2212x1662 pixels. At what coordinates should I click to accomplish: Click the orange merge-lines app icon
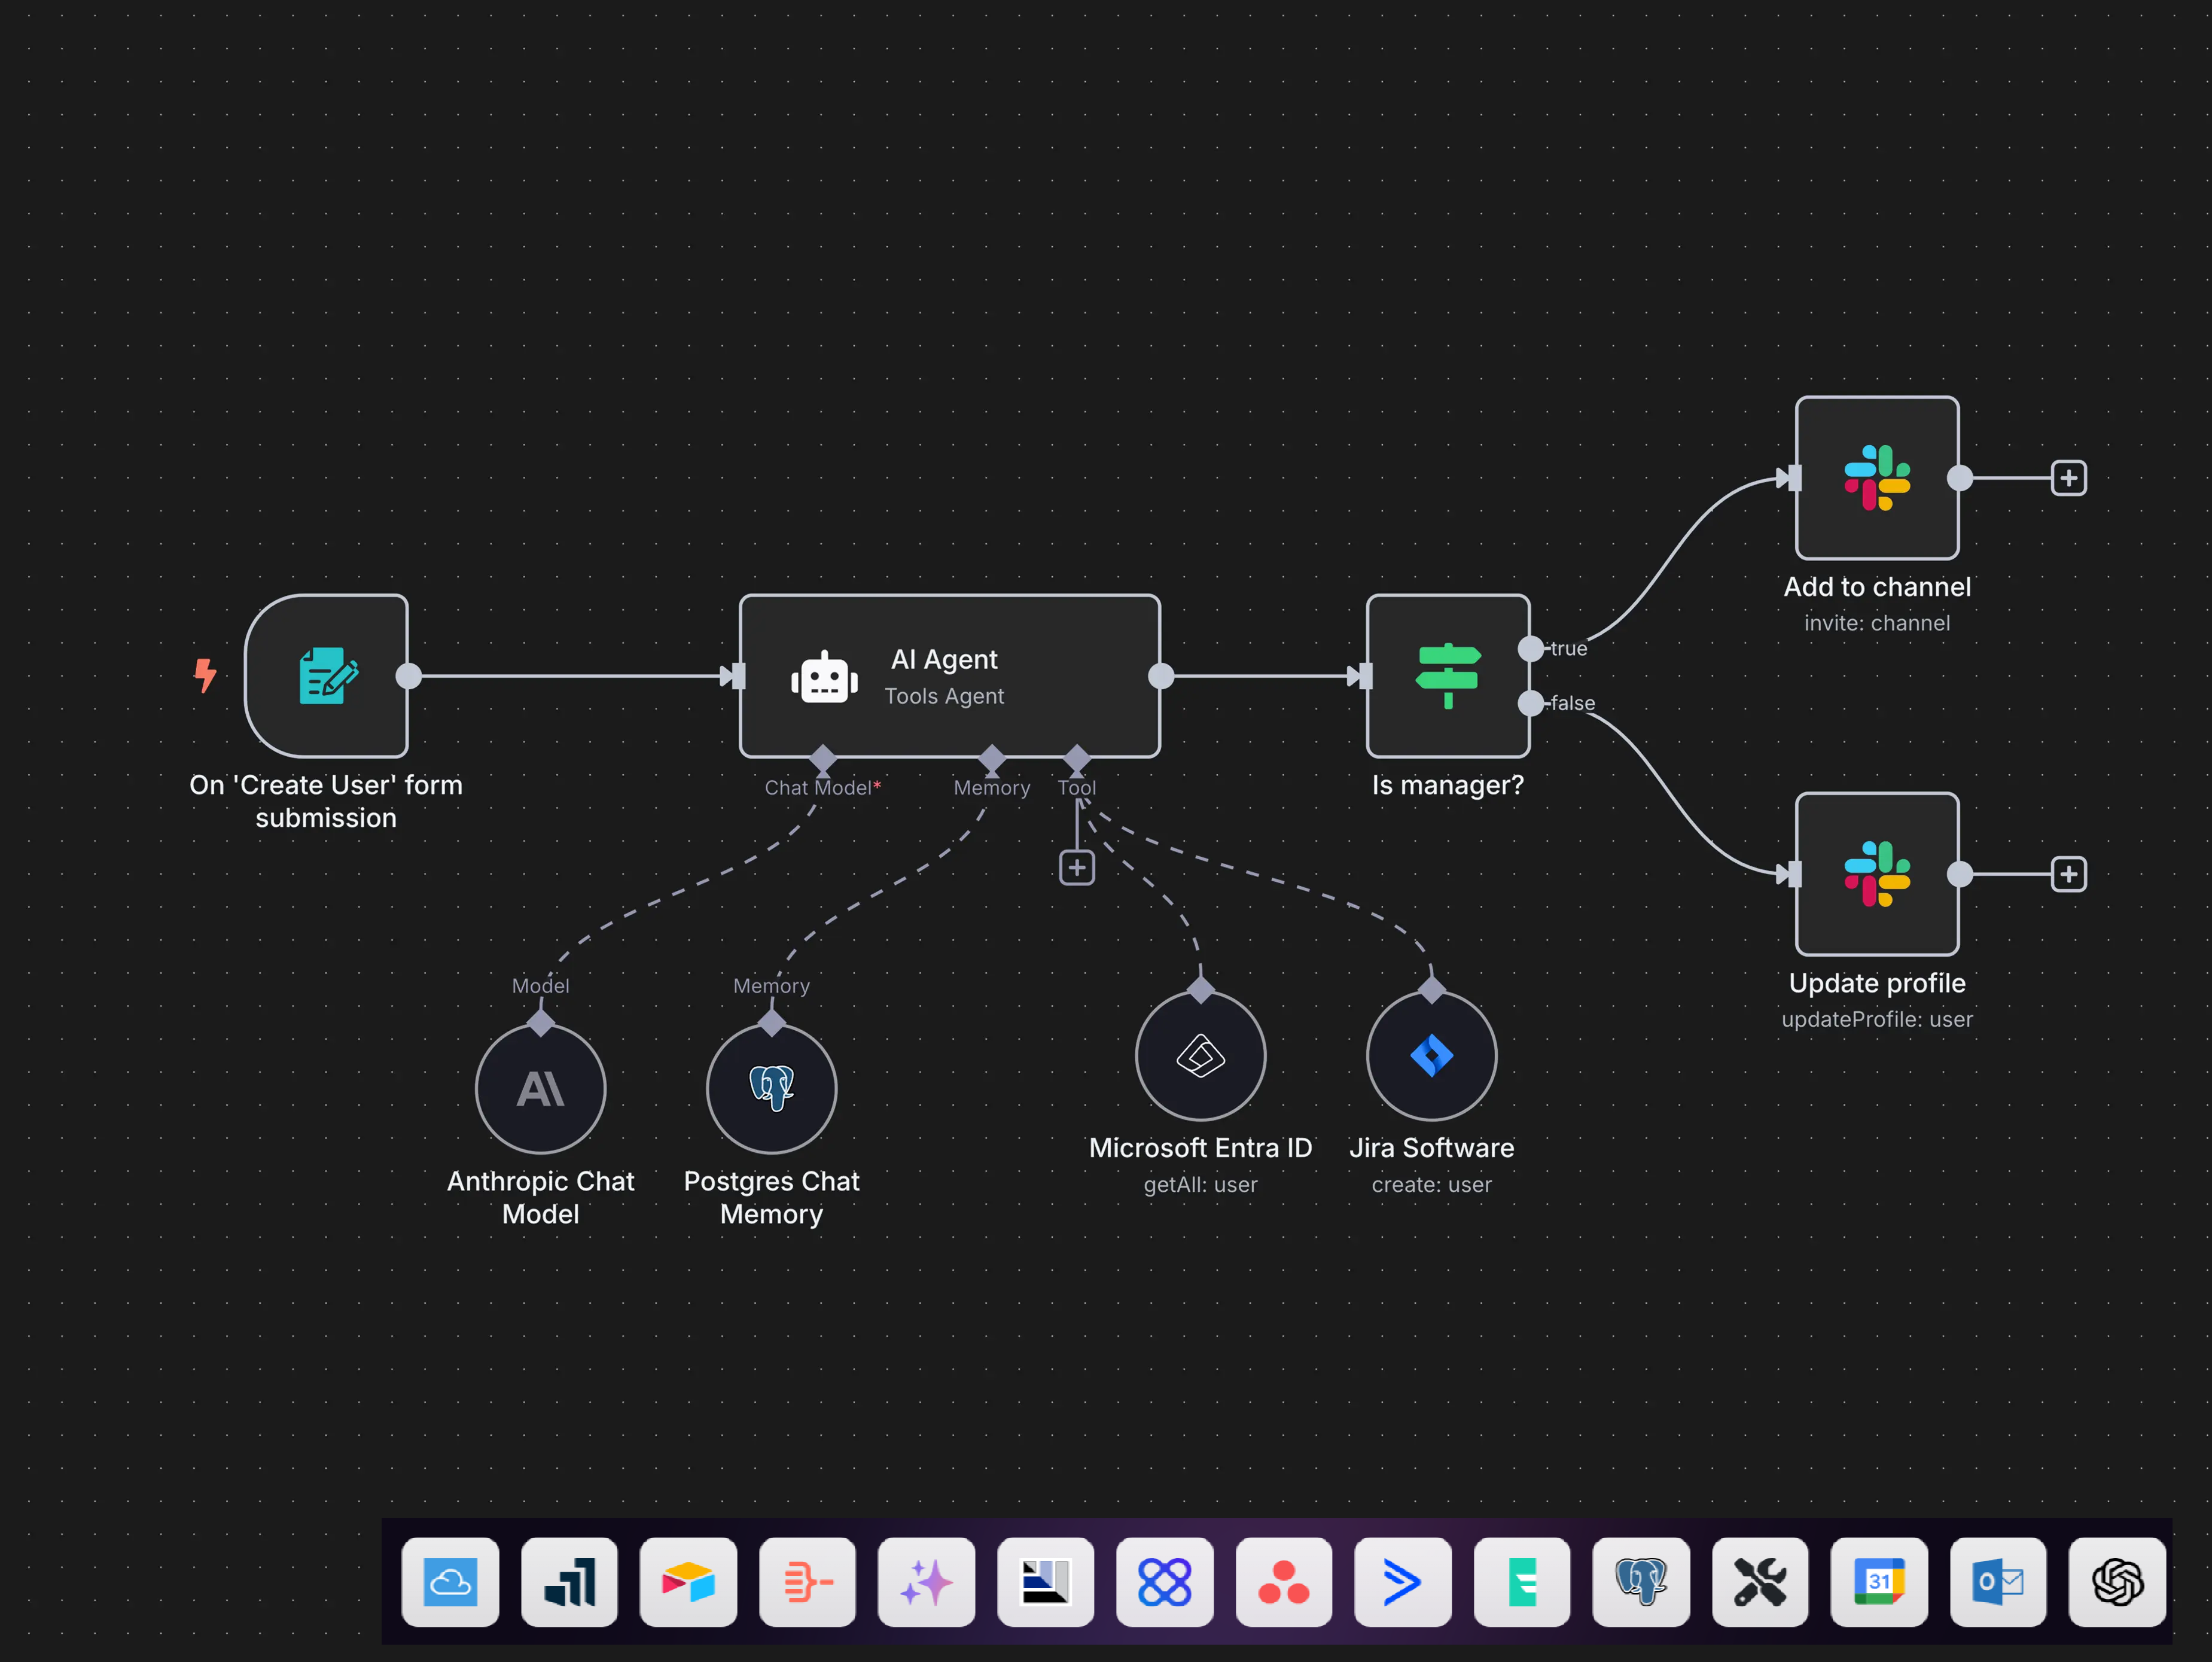pyautogui.click(x=807, y=1582)
